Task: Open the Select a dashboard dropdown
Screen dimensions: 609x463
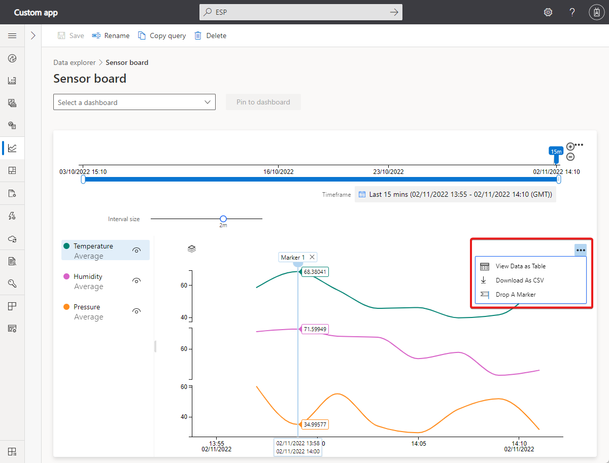Action: (134, 102)
